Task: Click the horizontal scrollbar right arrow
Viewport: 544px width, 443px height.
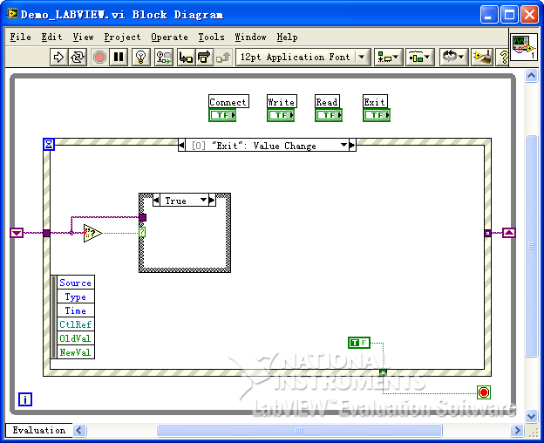Action: 517,431
